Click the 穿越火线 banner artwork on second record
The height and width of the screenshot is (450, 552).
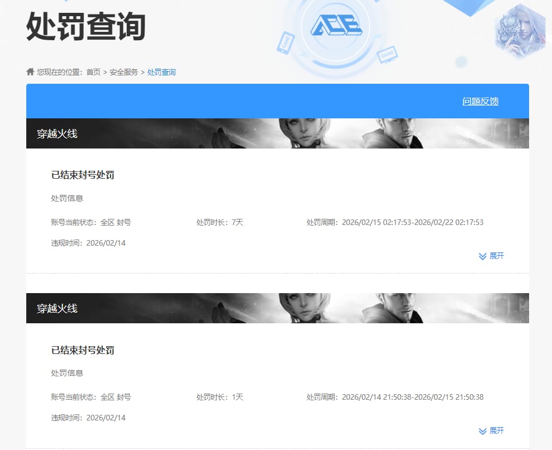click(x=335, y=308)
